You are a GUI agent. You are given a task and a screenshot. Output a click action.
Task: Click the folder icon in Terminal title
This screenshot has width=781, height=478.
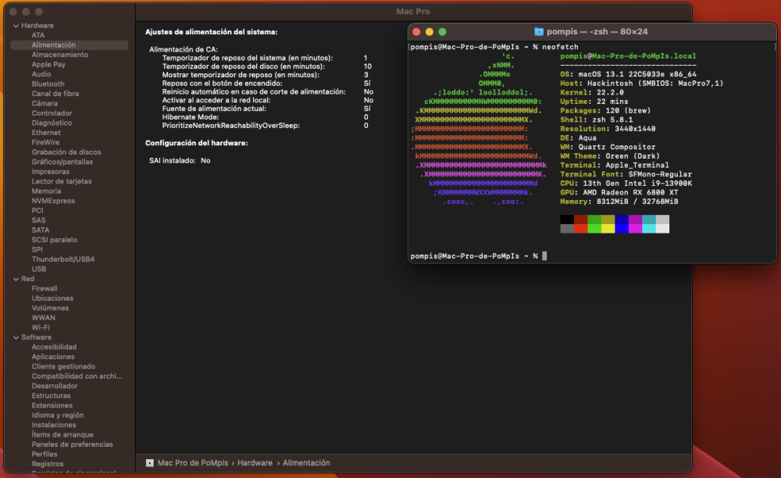(x=538, y=32)
